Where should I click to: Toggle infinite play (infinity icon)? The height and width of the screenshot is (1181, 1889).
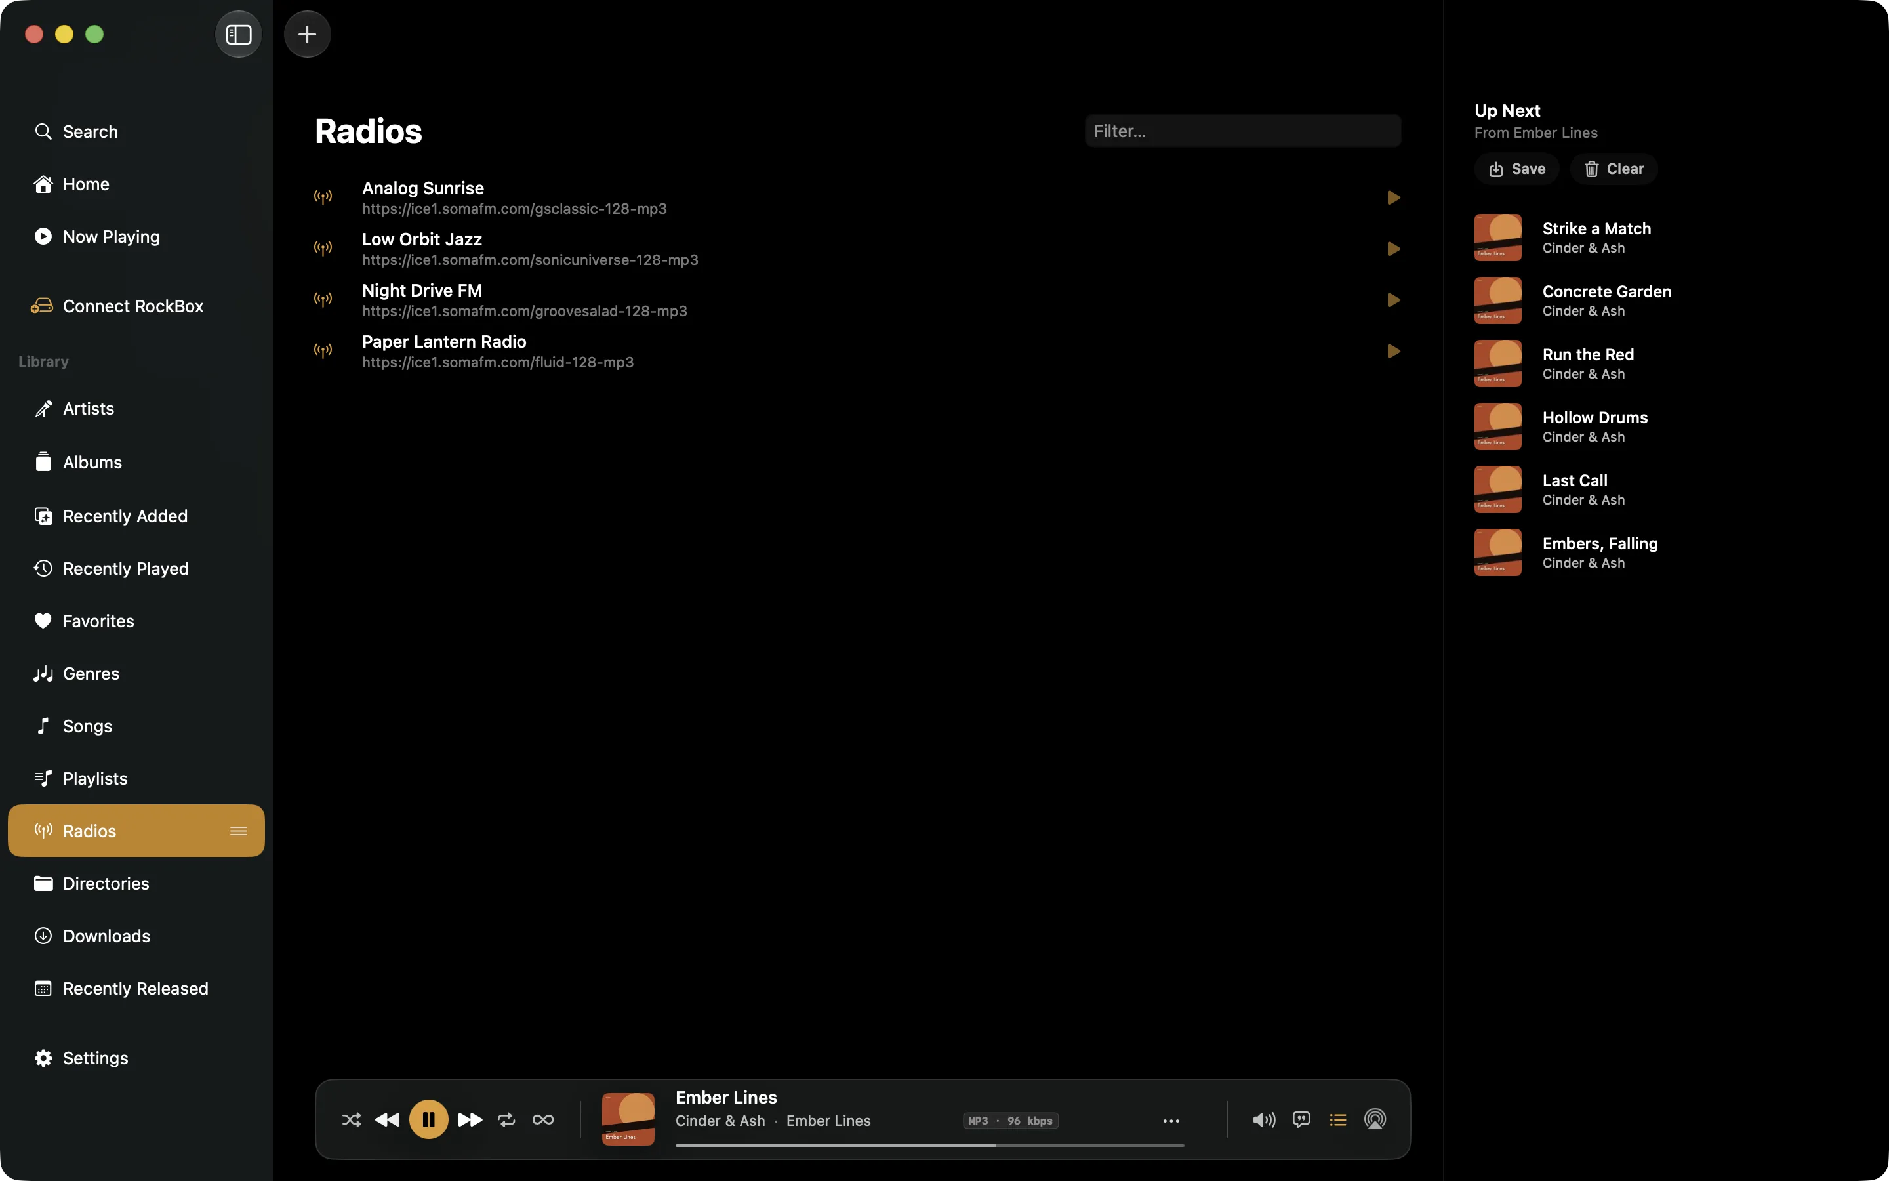pos(542,1119)
